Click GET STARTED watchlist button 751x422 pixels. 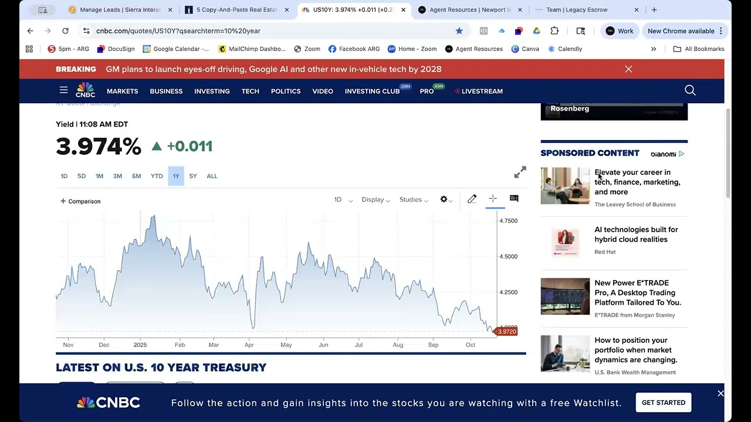(x=664, y=403)
